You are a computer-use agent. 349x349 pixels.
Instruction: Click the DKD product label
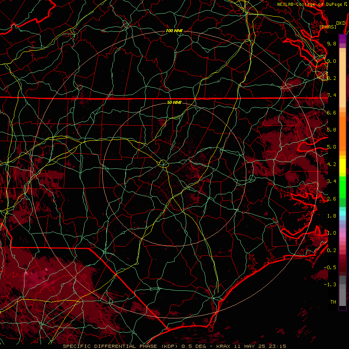(341, 23)
